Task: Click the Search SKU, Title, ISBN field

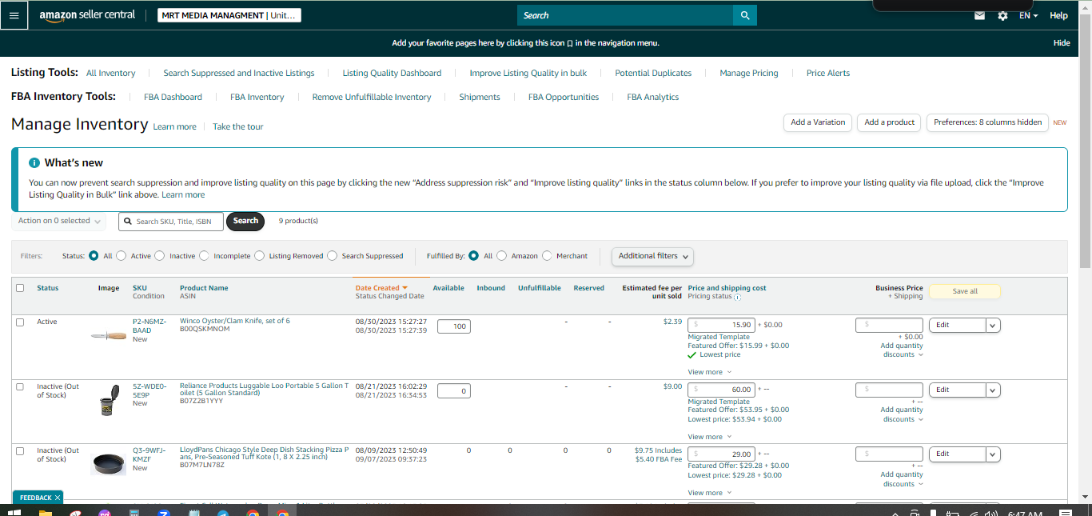Action: (171, 222)
